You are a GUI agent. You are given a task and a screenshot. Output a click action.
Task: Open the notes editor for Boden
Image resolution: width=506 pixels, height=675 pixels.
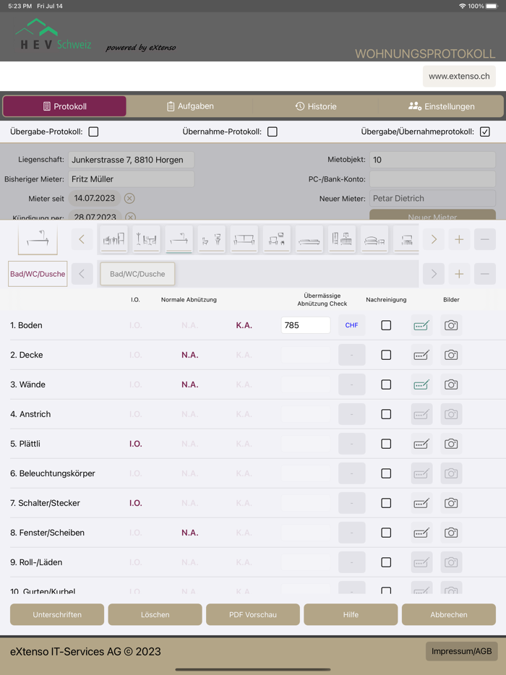[x=421, y=325]
